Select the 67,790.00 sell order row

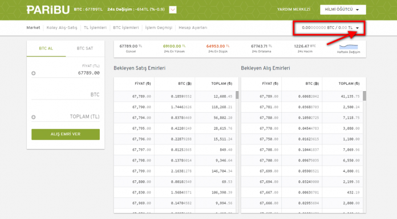pyautogui.click(x=175, y=107)
